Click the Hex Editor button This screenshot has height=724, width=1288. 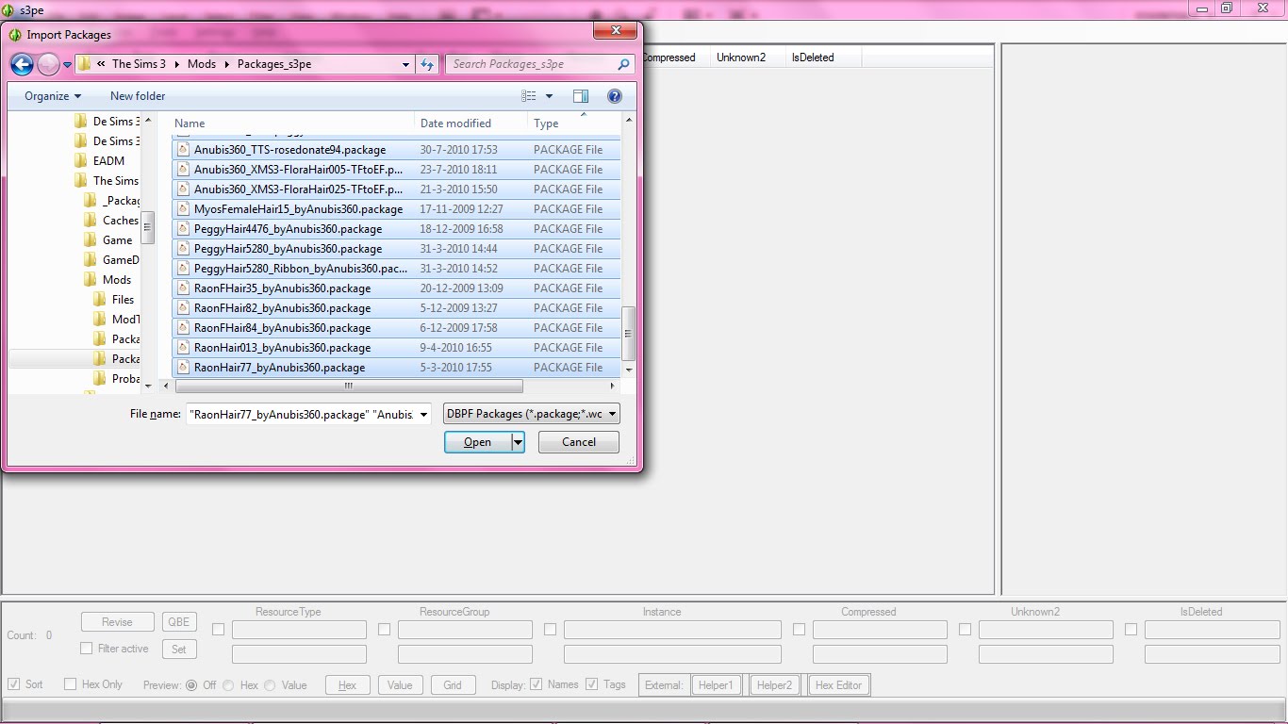[x=838, y=684]
